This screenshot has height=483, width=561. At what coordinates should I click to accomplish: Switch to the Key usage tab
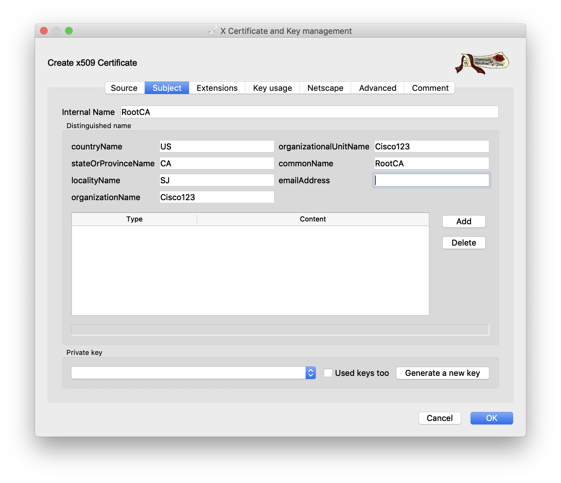click(272, 88)
